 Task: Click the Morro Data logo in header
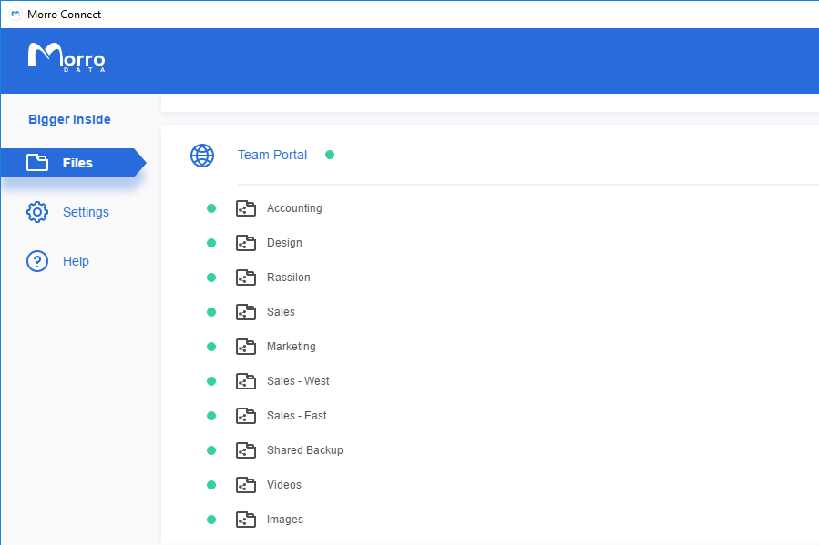tap(67, 56)
